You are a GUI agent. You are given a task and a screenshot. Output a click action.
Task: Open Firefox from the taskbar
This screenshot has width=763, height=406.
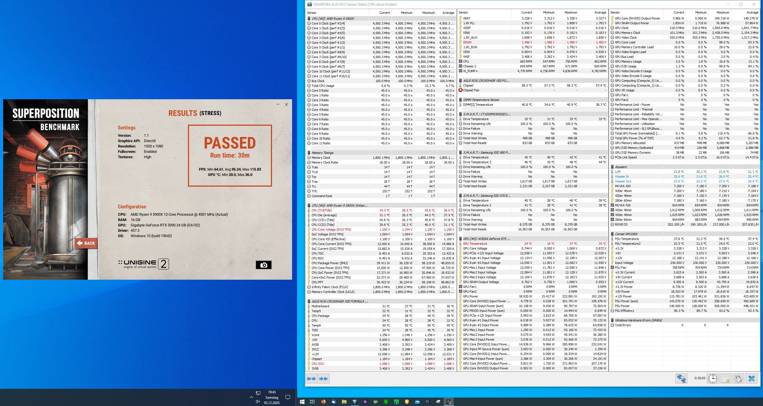pyautogui.click(x=323, y=401)
